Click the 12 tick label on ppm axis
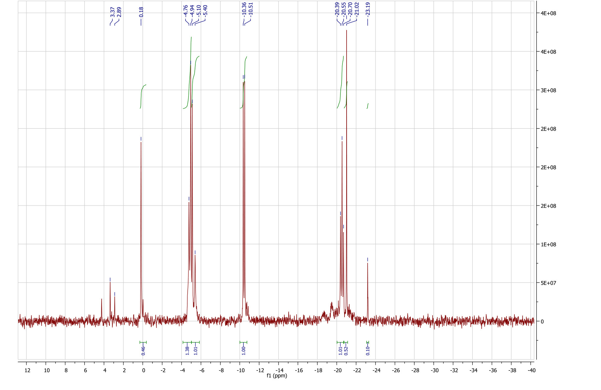The image size is (601, 390). [27, 370]
